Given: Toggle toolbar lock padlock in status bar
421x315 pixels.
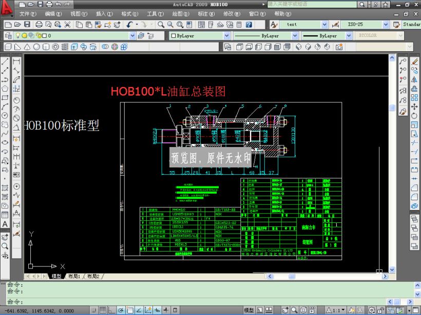Looking at the screenshot, I should (381, 310).
